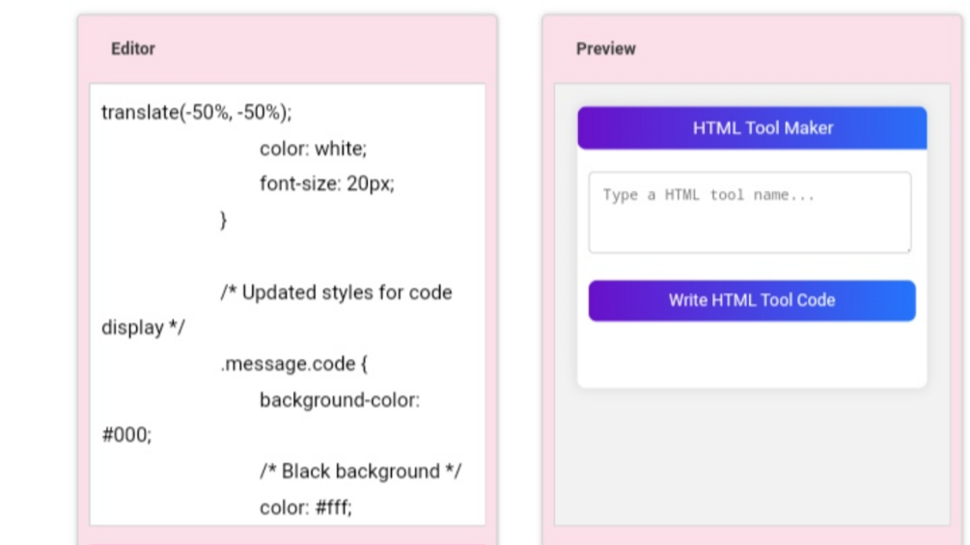
Task: Place cursor on 'color: white;' line
Action: 313,149
